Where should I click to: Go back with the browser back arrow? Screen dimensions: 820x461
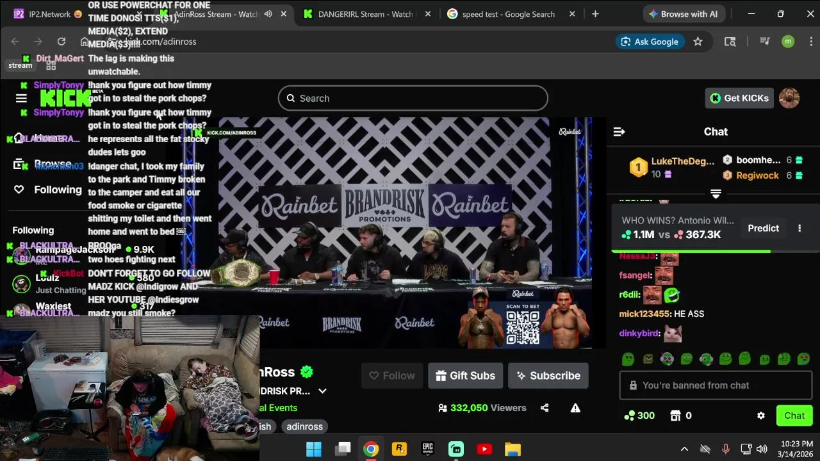(x=15, y=42)
